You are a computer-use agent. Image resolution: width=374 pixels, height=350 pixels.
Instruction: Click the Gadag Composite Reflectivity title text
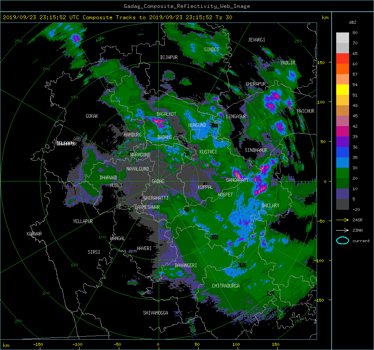point(187,6)
